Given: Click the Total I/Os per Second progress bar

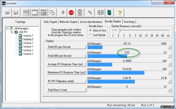Looking at the screenshot, I should [x=127, y=47].
